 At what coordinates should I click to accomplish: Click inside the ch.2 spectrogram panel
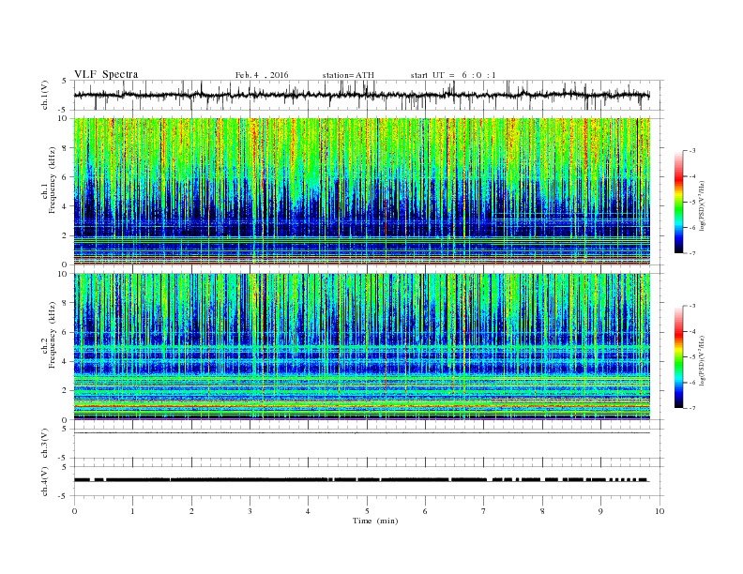362,347
